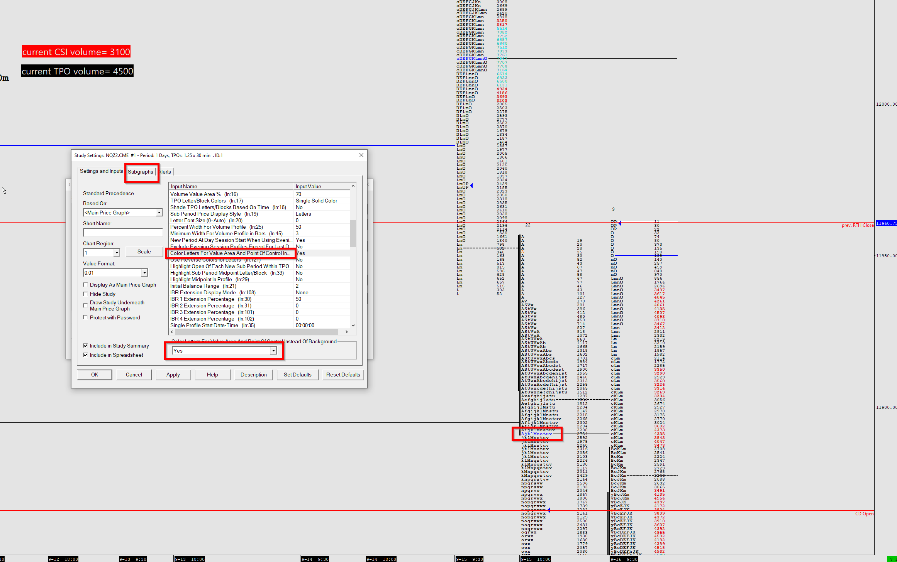Click the Cancel button

click(134, 375)
